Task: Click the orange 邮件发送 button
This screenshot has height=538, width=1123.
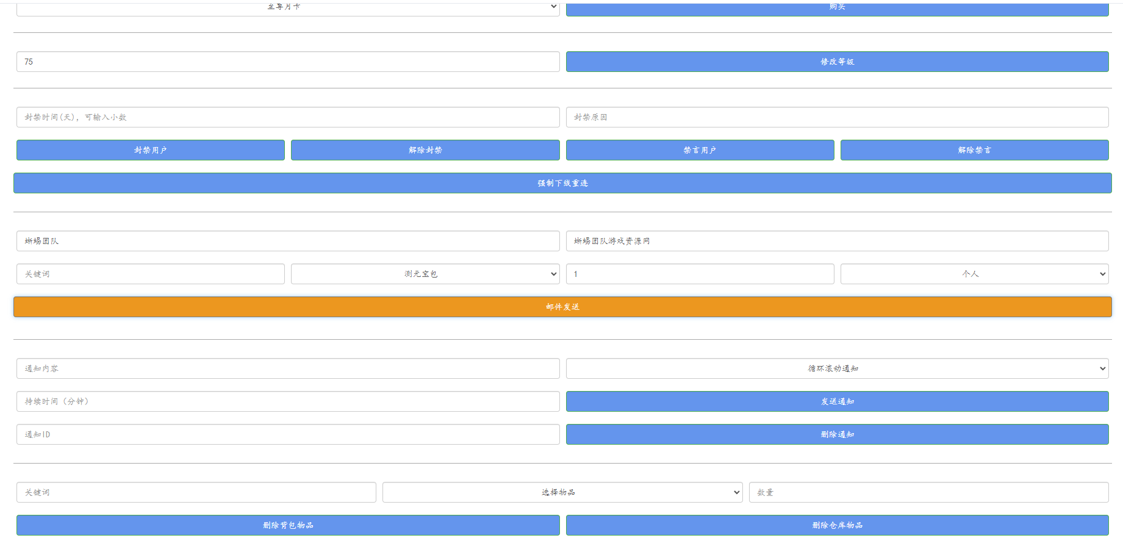Action: click(x=562, y=307)
